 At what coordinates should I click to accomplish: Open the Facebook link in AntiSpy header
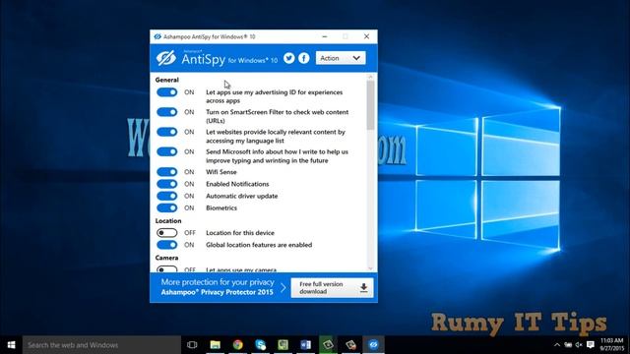[x=304, y=58]
